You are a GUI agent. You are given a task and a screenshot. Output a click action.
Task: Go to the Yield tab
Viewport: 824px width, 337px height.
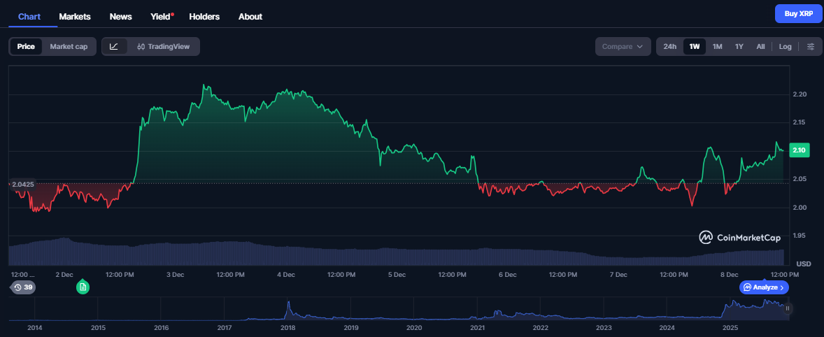(x=161, y=16)
